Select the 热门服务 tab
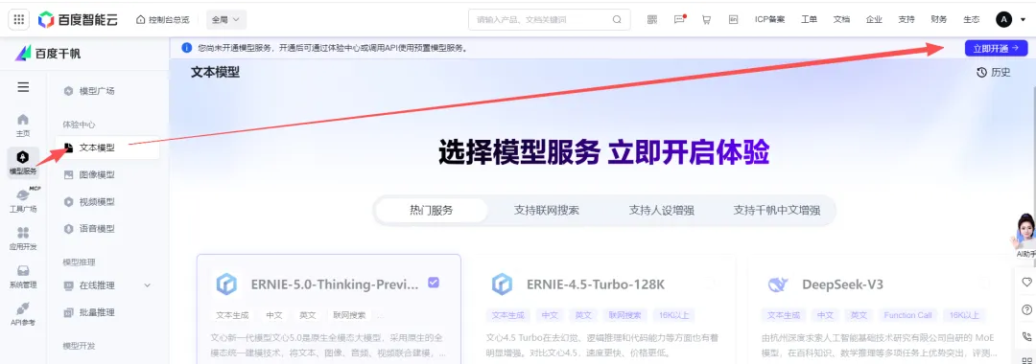Screen dimensions: 1036x364 (x=432, y=211)
